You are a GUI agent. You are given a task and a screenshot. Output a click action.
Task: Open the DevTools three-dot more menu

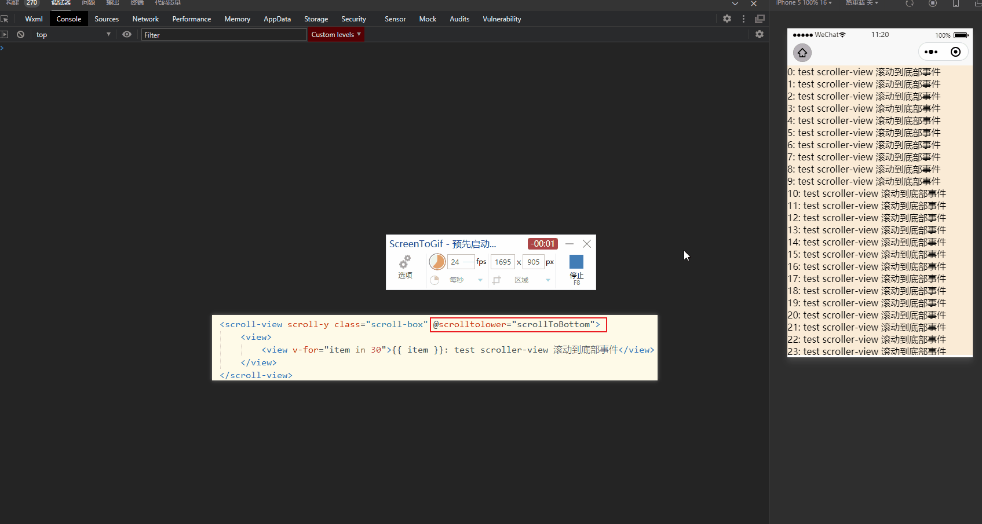pos(743,19)
